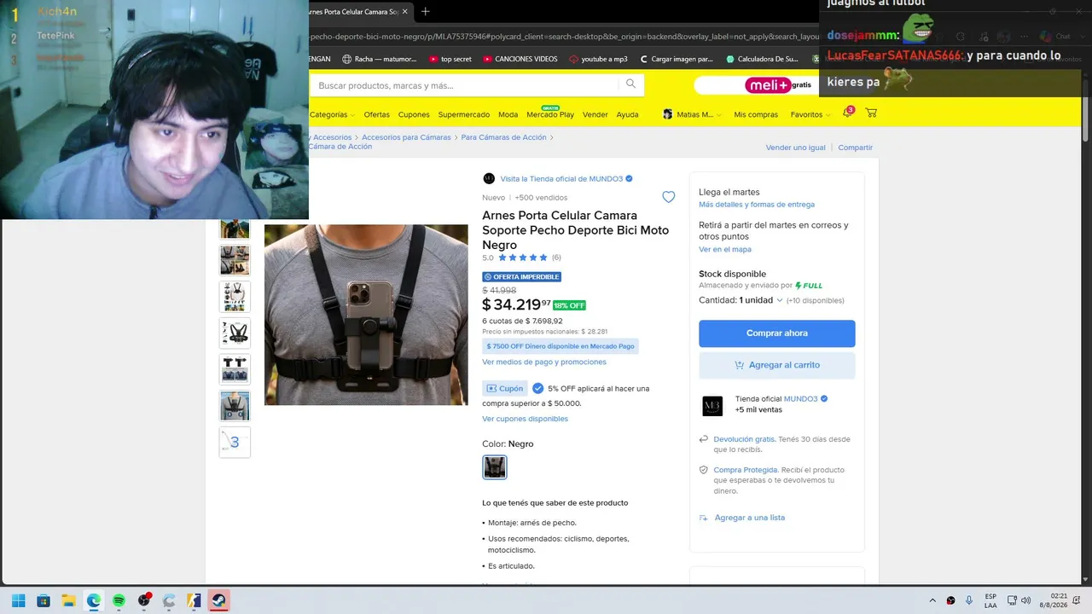1092x614 pixels.
Task: Select the Negro color swatch
Action: [x=495, y=467]
